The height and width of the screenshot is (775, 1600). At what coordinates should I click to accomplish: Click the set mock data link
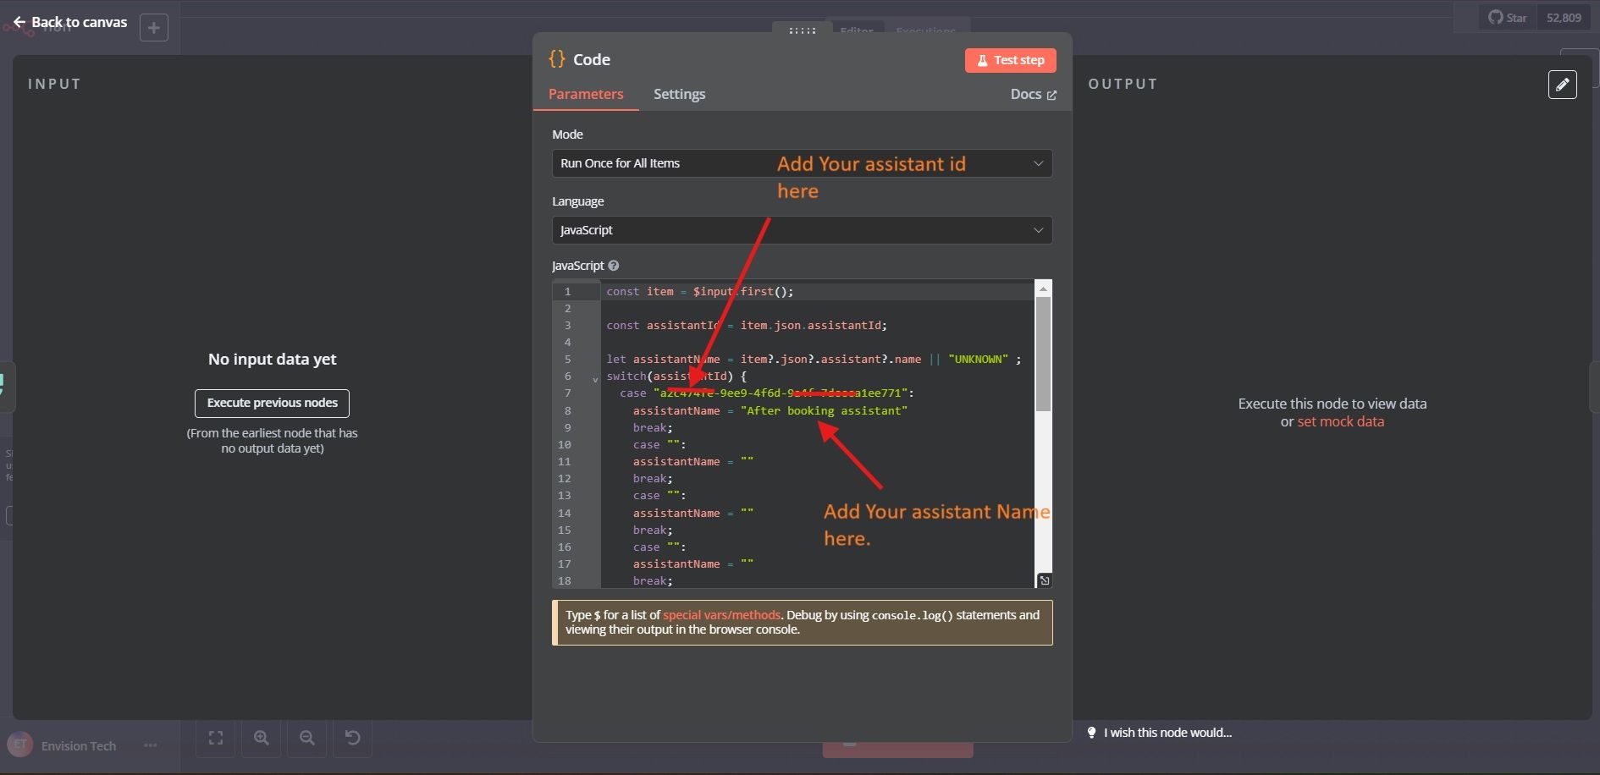pyautogui.click(x=1341, y=421)
